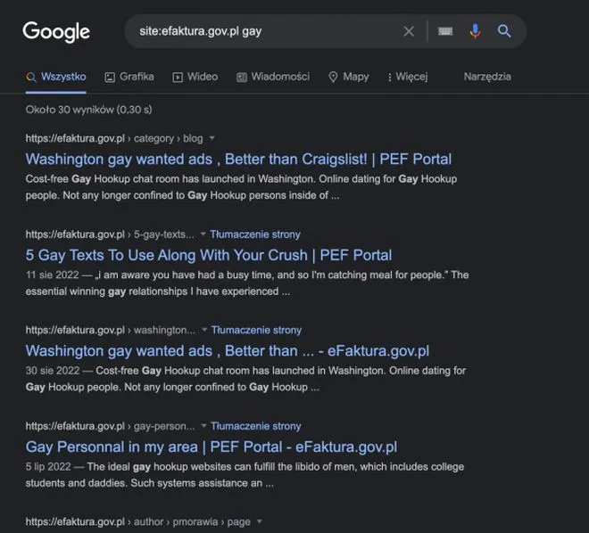This screenshot has height=533, width=589.
Task: Click the Wszystko magnifier icon
Action: coord(31,78)
